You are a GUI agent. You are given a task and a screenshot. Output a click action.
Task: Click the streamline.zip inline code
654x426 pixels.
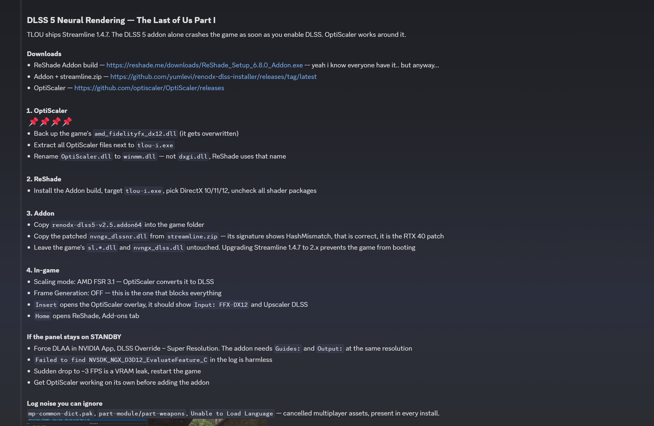click(x=192, y=236)
